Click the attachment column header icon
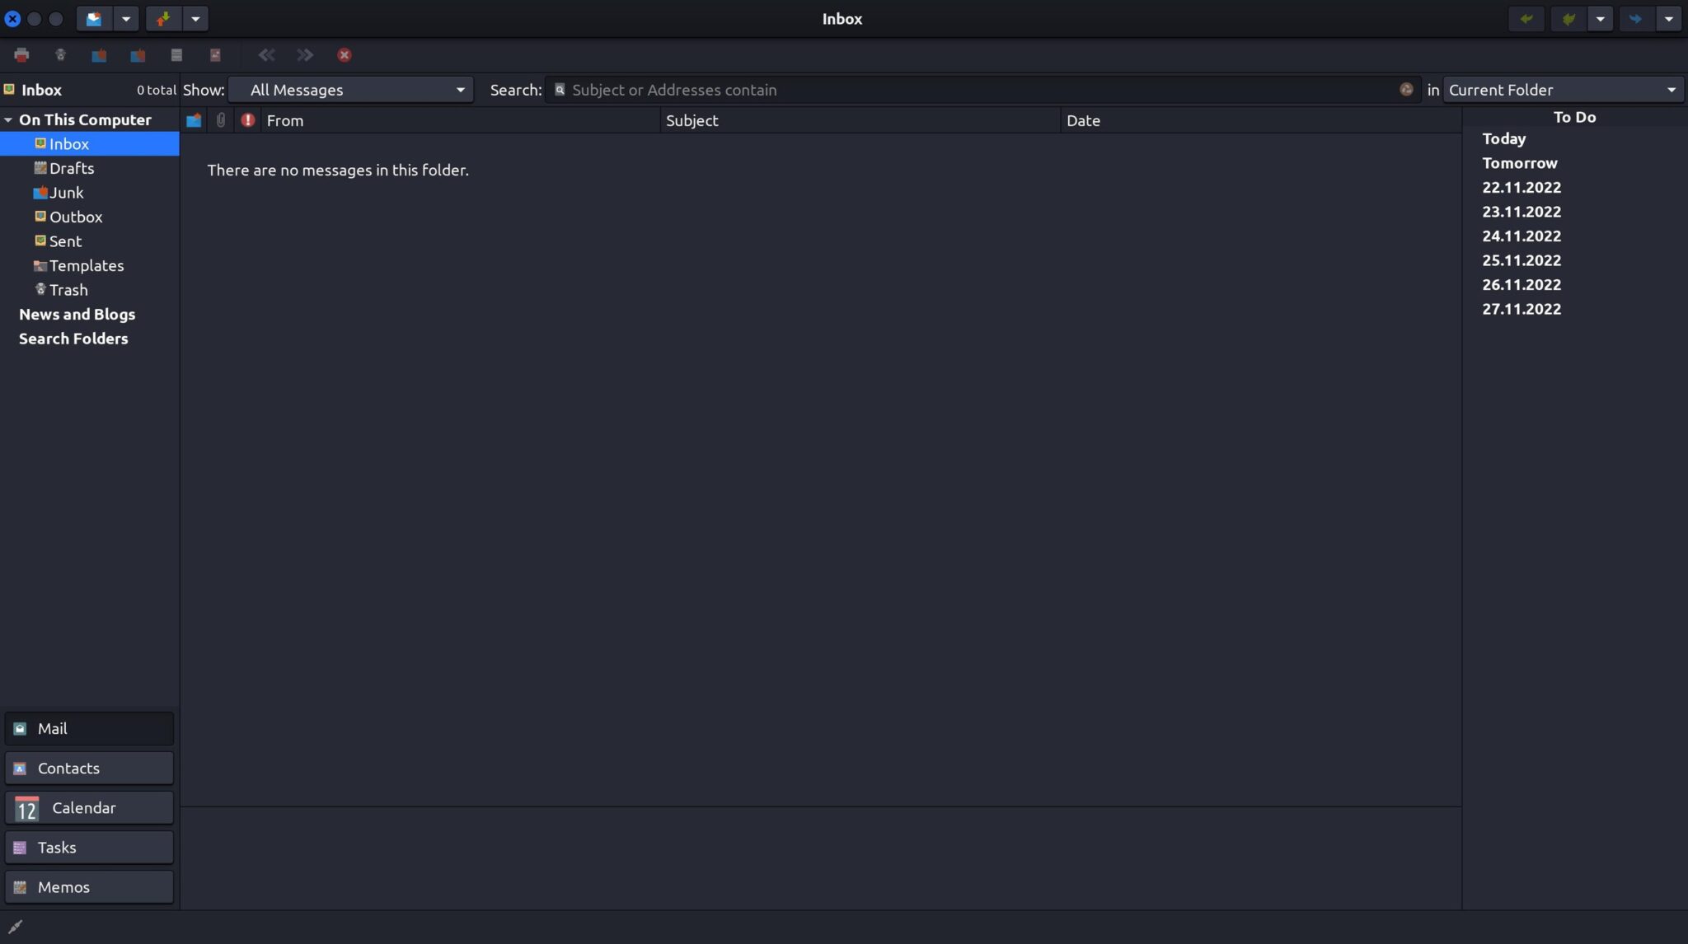This screenshot has height=944, width=1688. [x=220, y=120]
